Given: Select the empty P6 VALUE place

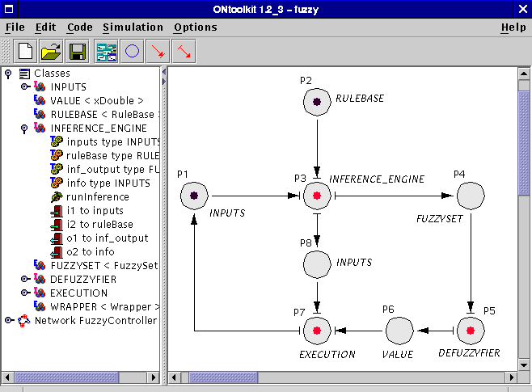Looking at the screenshot, I should coord(399,331).
